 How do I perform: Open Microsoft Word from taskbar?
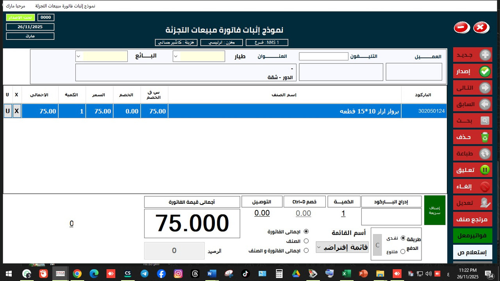(212, 274)
